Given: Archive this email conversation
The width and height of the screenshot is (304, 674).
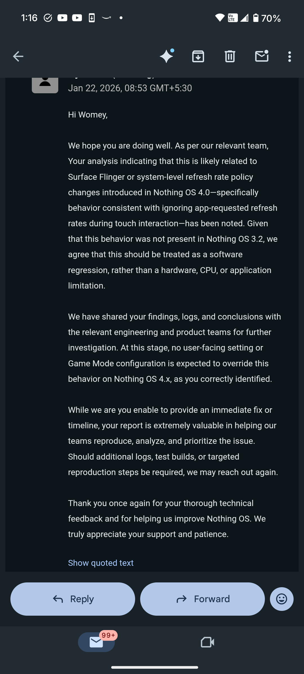Looking at the screenshot, I should click(198, 56).
